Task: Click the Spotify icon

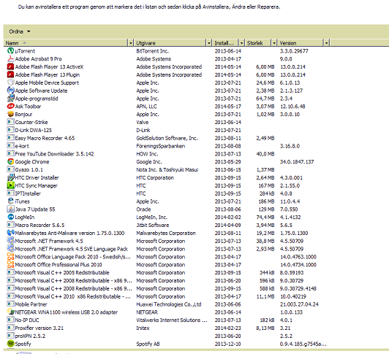Action: pos(10,344)
